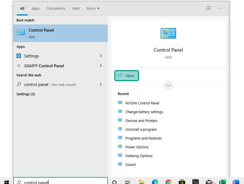Open Devices and Printers from Recent
The width and height of the screenshot is (244, 184).
(141, 121)
